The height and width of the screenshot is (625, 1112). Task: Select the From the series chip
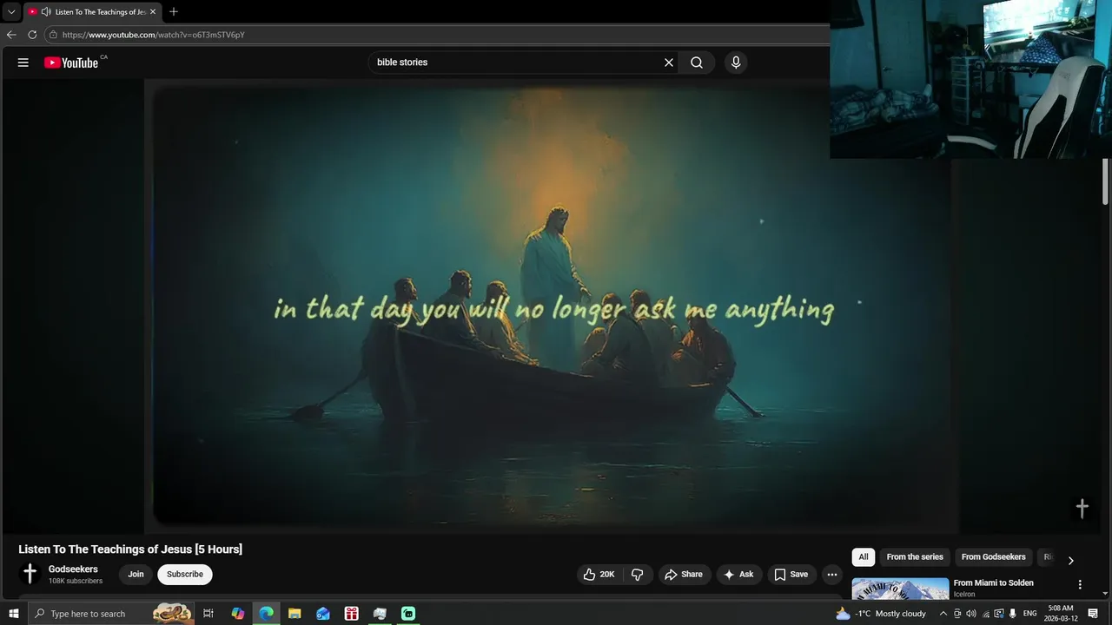(915, 557)
